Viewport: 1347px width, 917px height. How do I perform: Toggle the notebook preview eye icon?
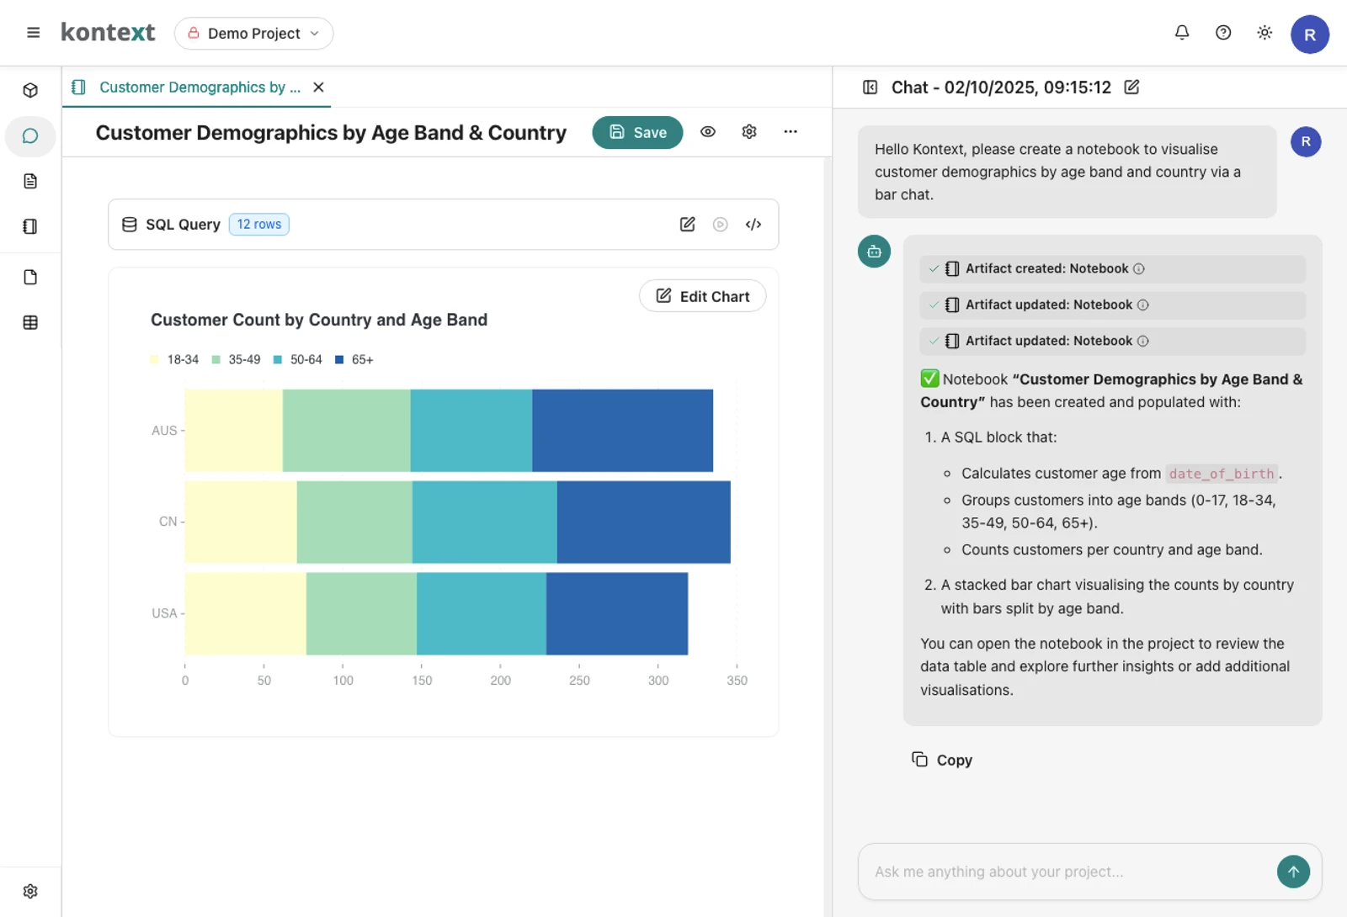coord(708,132)
